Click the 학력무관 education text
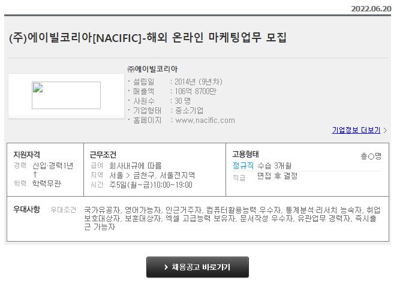This screenshot has width=394, height=301. [47, 183]
